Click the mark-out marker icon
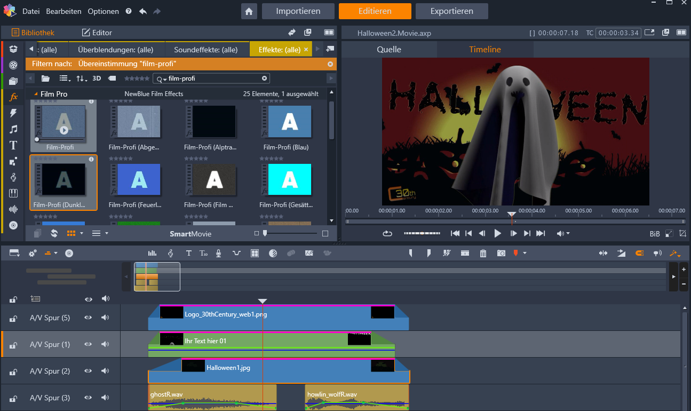 [x=428, y=253]
